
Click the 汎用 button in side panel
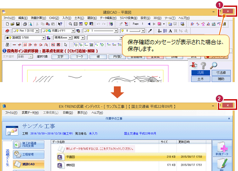pyautogui.click(x=200, y=73)
